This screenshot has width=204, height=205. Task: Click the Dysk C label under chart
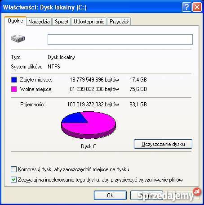coord(89,146)
